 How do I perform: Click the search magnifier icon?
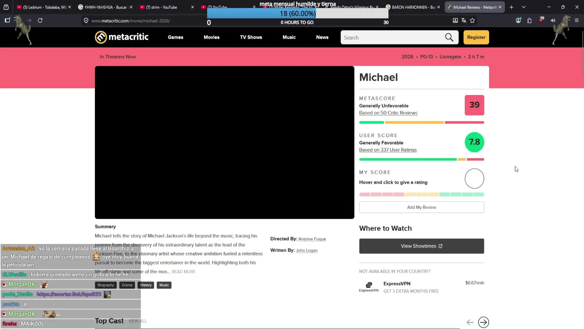(449, 37)
